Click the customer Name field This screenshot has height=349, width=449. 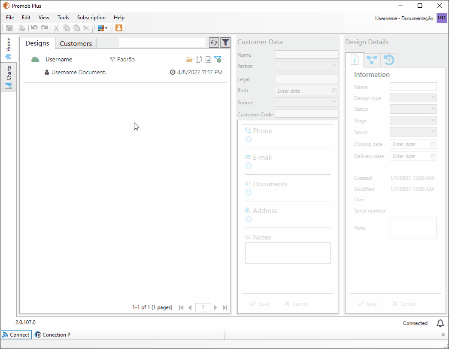pyautogui.click(x=306, y=55)
